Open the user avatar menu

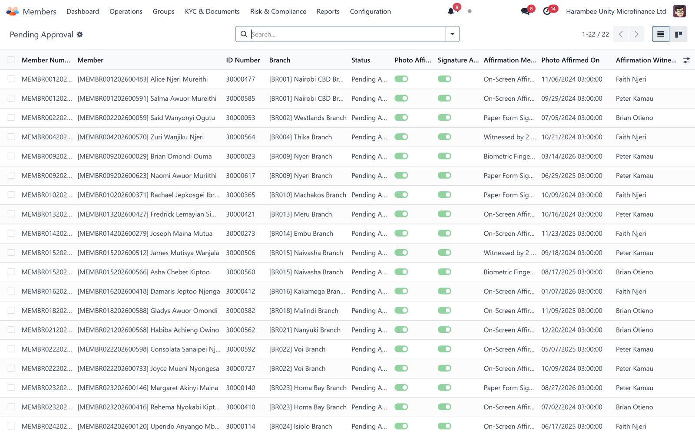point(679,11)
